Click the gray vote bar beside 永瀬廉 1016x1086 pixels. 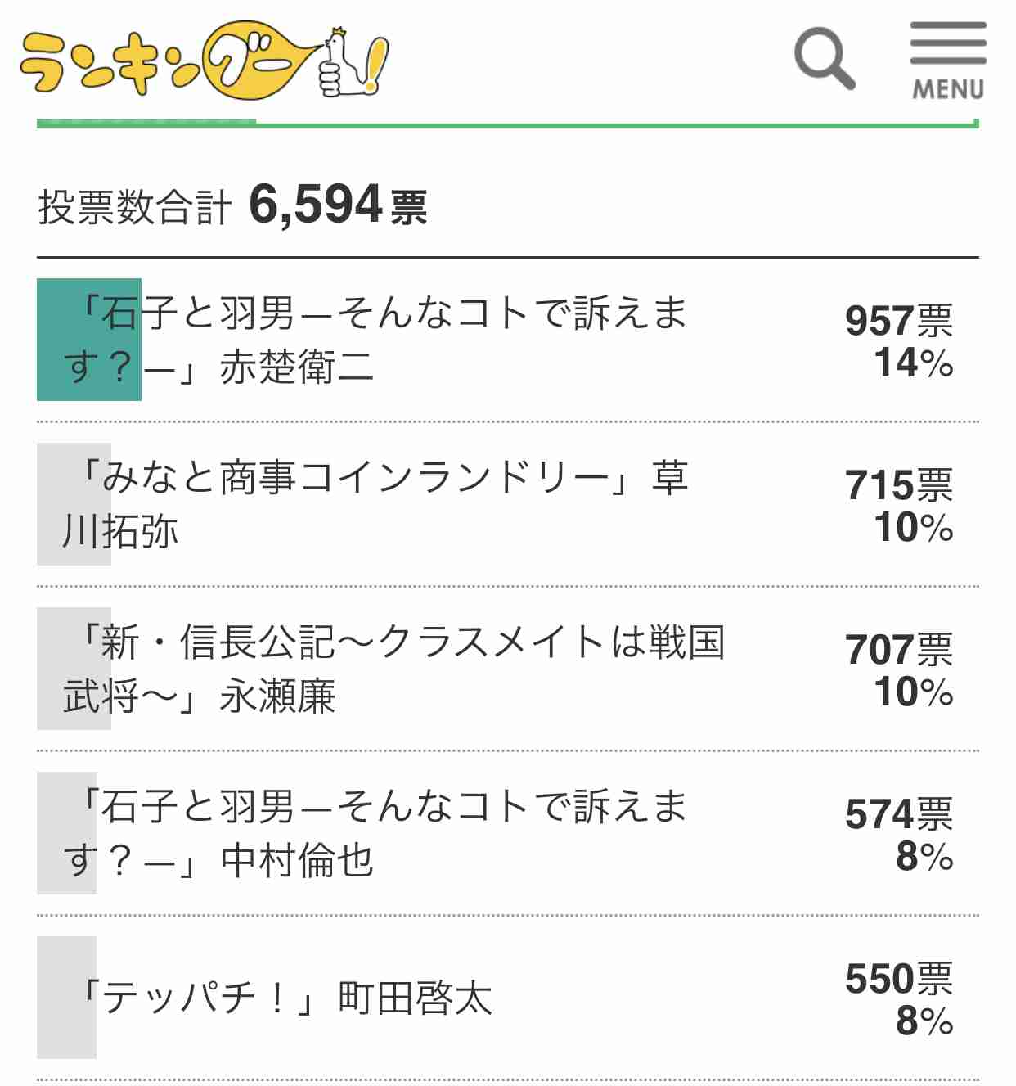[74, 669]
